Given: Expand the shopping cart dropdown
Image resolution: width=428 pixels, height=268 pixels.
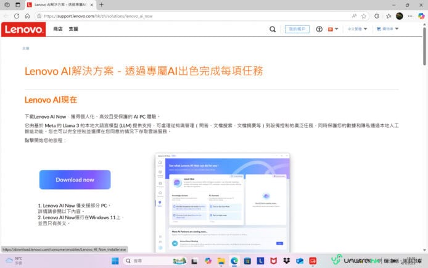Looking at the screenshot, I should (x=387, y=28).
